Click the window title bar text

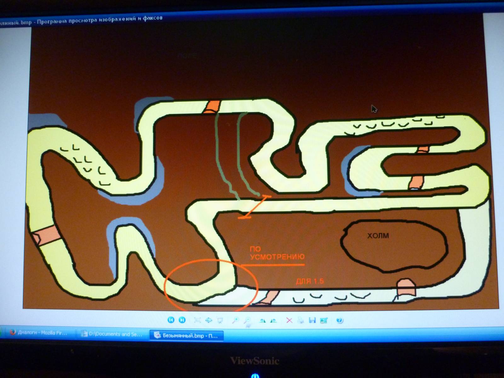click(x=82, y=20)
